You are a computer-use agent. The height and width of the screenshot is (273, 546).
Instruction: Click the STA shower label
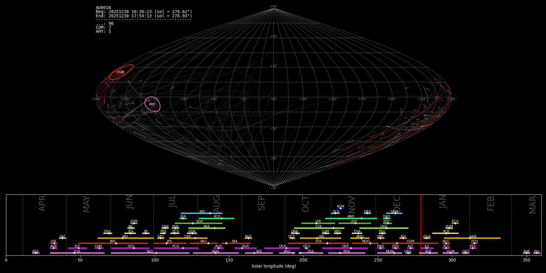(x=318, y=241)
